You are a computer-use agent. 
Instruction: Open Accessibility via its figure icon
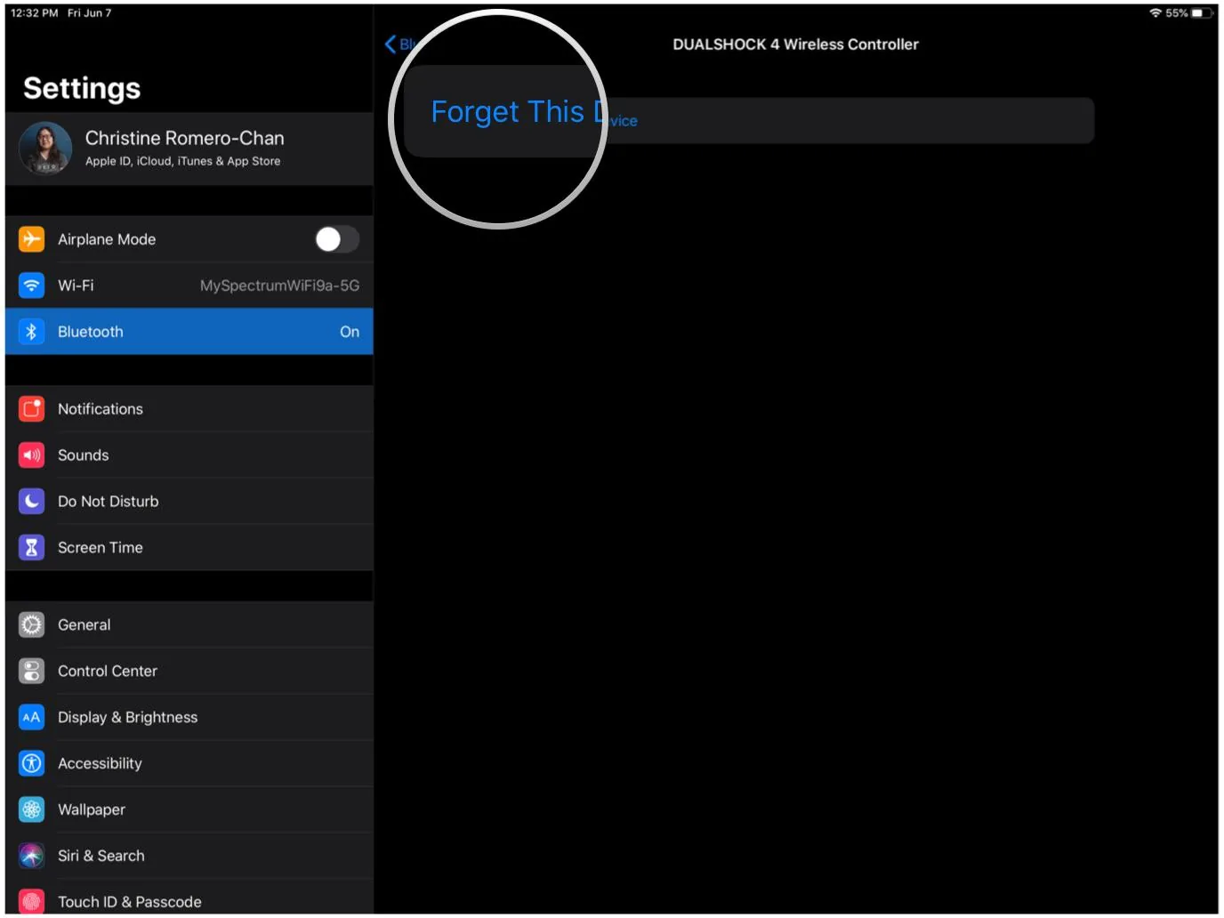pos(31,764)
